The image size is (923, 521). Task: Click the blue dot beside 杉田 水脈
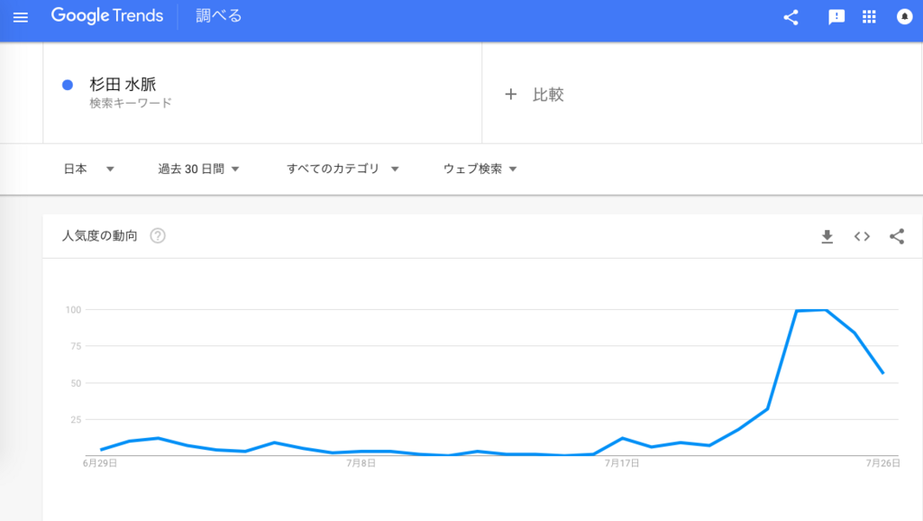[x=68, y=86]
